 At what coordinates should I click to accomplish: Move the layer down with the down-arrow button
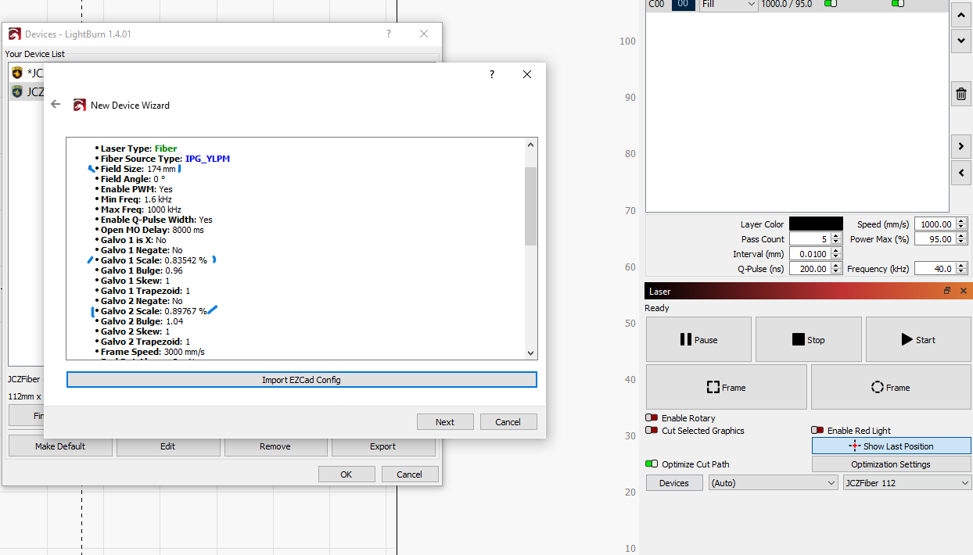[961, 41]
